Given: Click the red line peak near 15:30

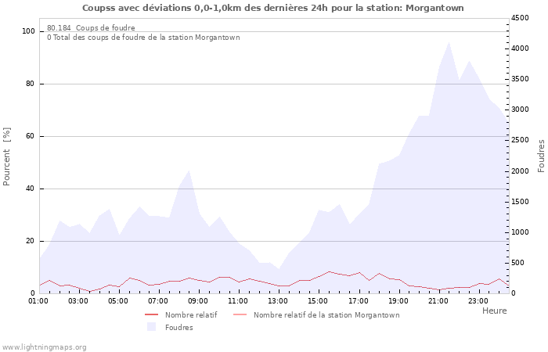Looking at the screenshot, I should click(329, 271).
